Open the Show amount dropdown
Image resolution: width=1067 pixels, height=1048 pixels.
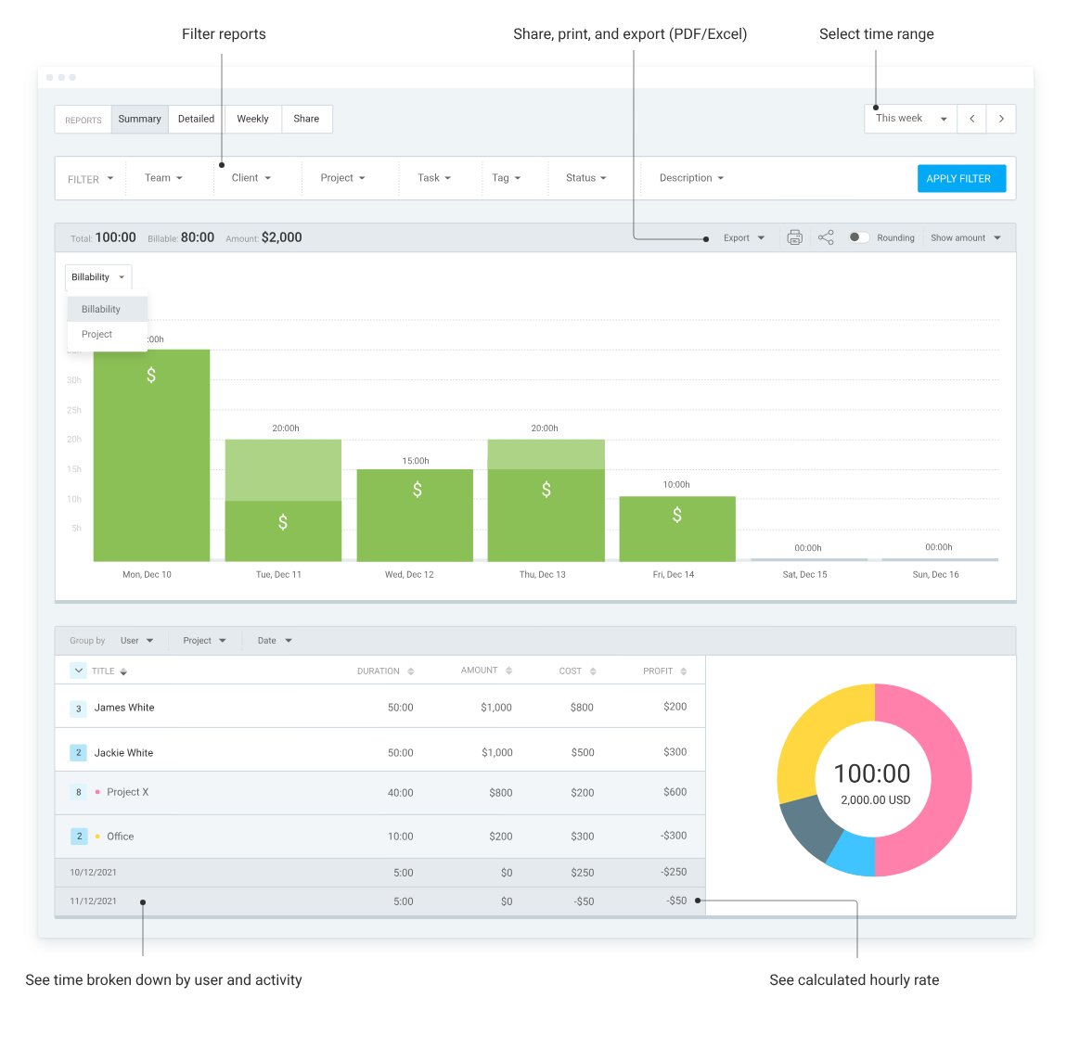[964, 237]
